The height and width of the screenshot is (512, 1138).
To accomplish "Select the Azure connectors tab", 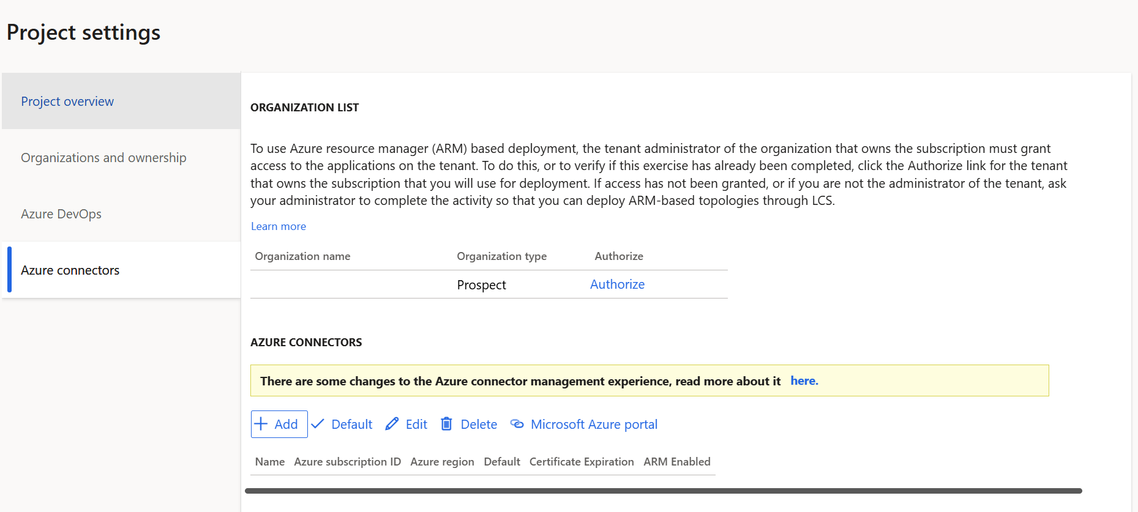I will (x=70, y=270).
